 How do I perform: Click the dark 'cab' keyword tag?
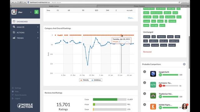(153, 37)
